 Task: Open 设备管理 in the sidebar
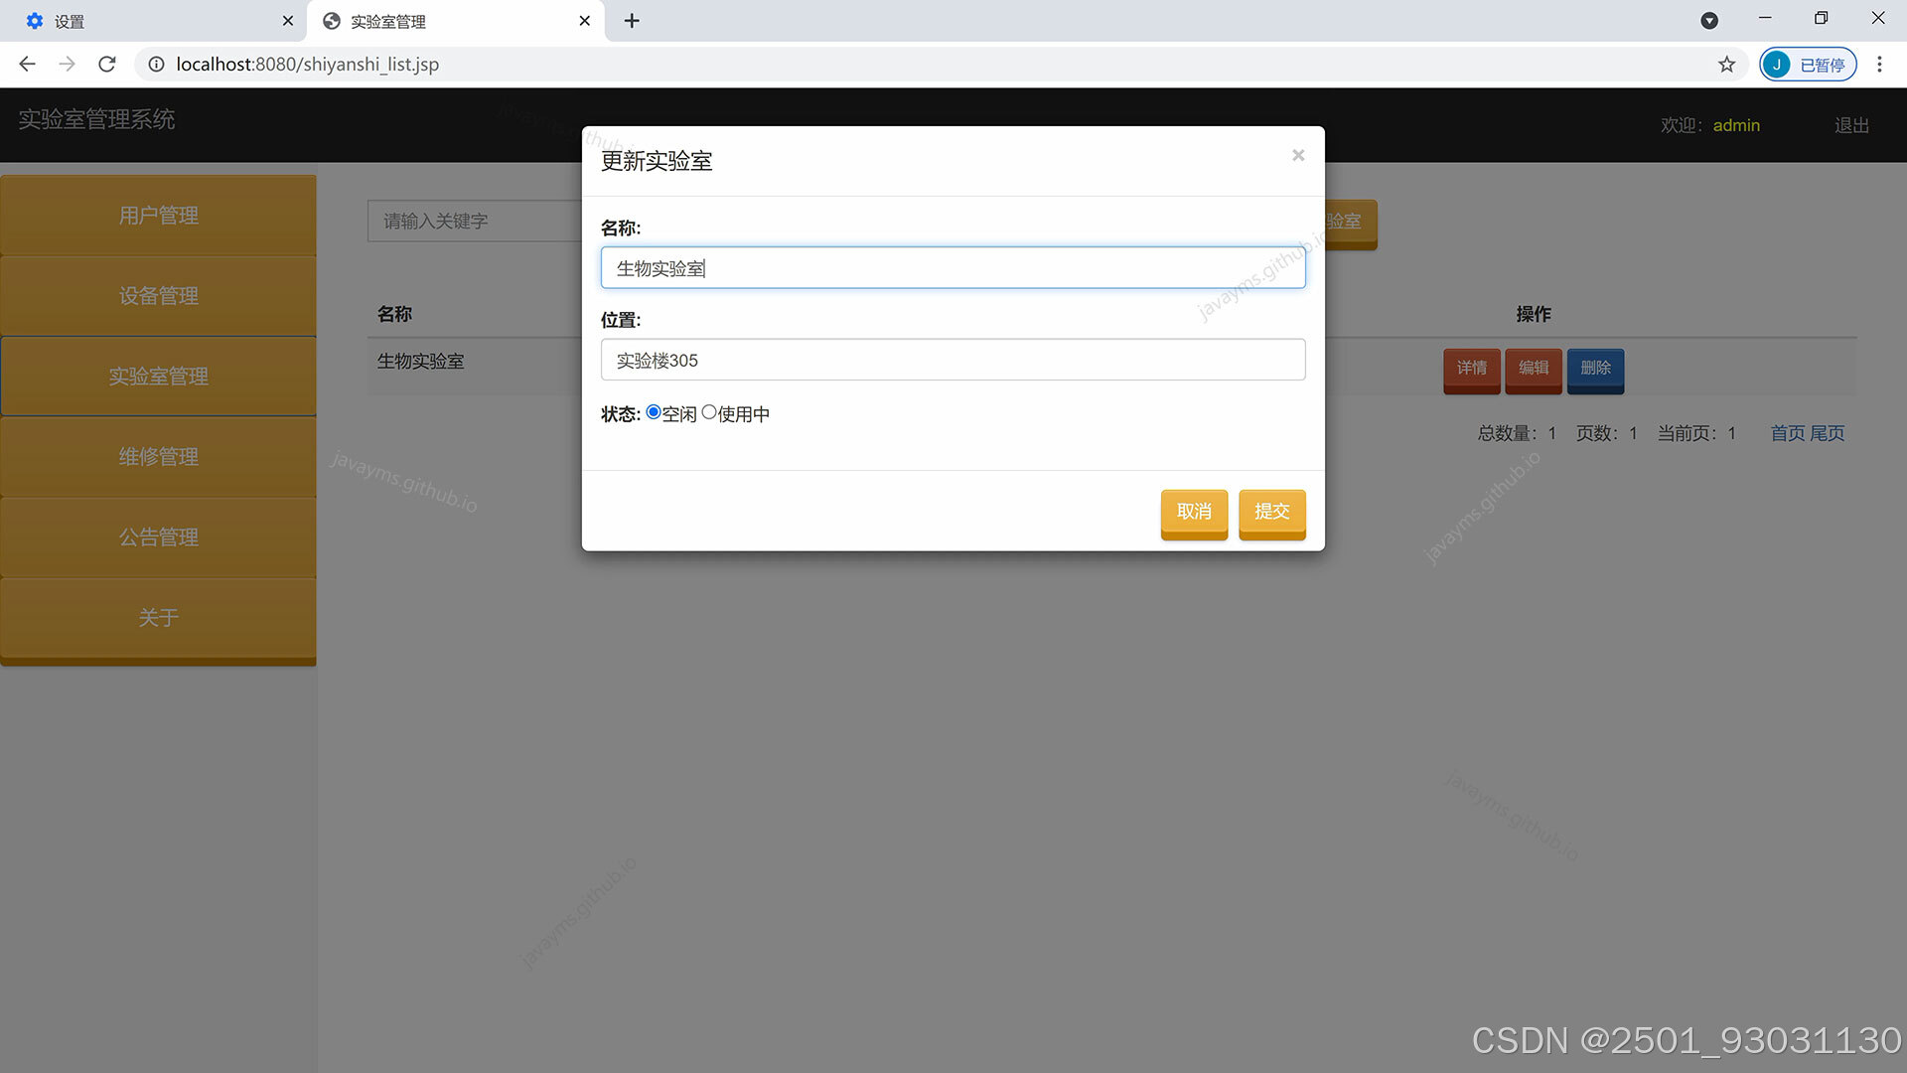point(159,296)
